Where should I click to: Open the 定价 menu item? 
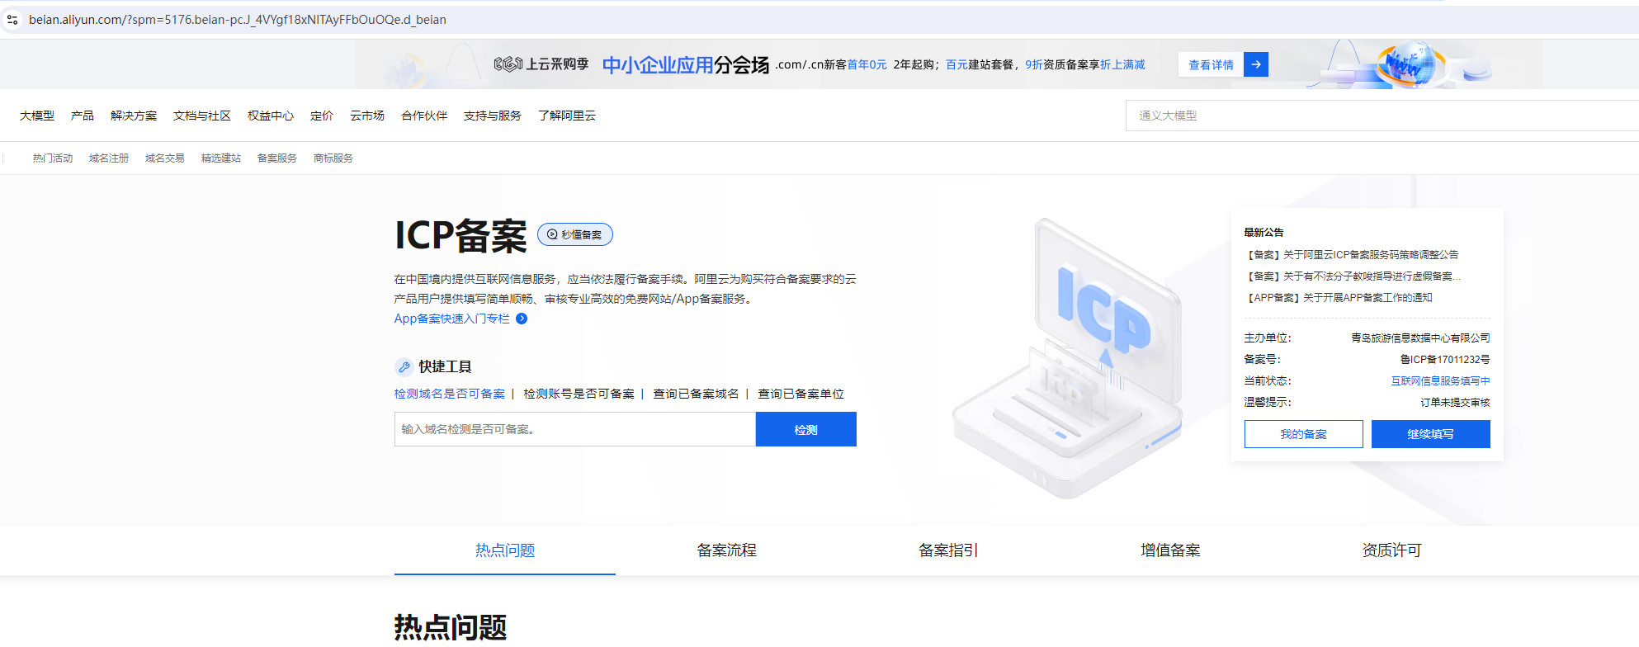point(322,116)
